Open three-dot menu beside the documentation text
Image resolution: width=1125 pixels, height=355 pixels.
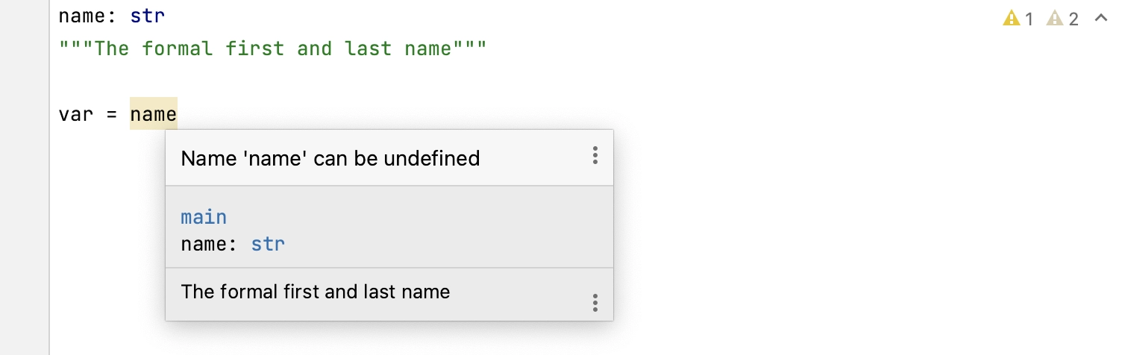595,303
